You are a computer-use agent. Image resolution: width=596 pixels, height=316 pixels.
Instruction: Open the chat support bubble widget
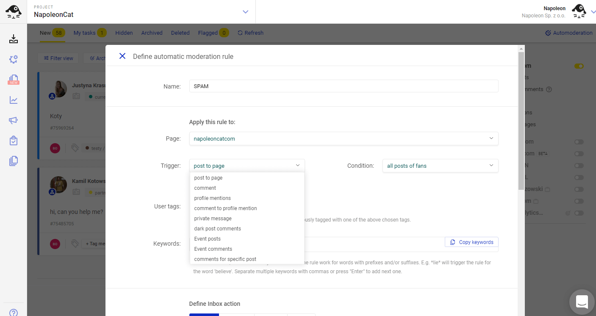click(582, 302)
